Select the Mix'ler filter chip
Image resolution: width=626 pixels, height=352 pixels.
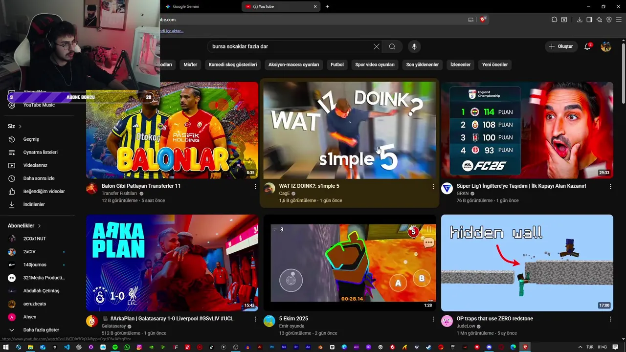(x=190, y=65)
